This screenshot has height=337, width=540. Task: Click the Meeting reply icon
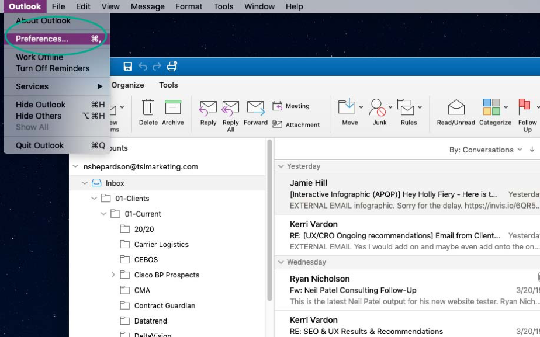tap(277, 106)
